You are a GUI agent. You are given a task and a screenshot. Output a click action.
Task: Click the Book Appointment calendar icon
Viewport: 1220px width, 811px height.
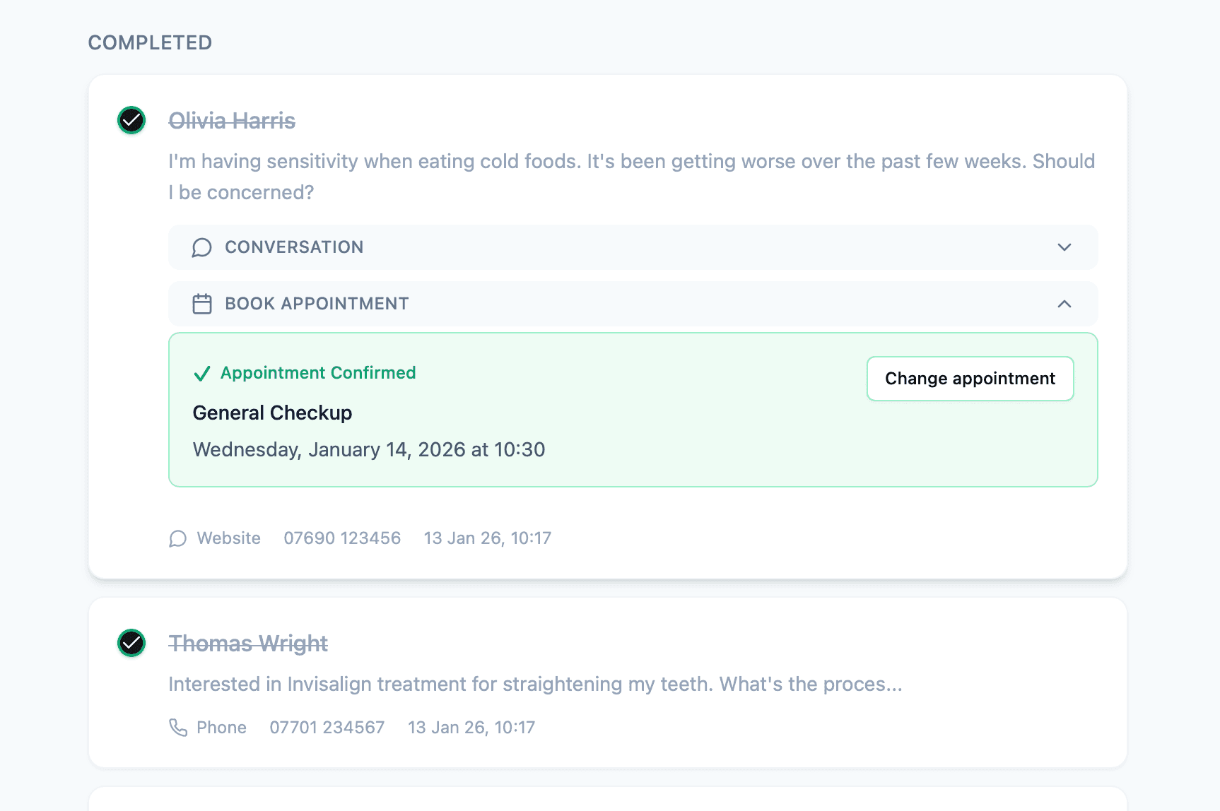[202, 304]
